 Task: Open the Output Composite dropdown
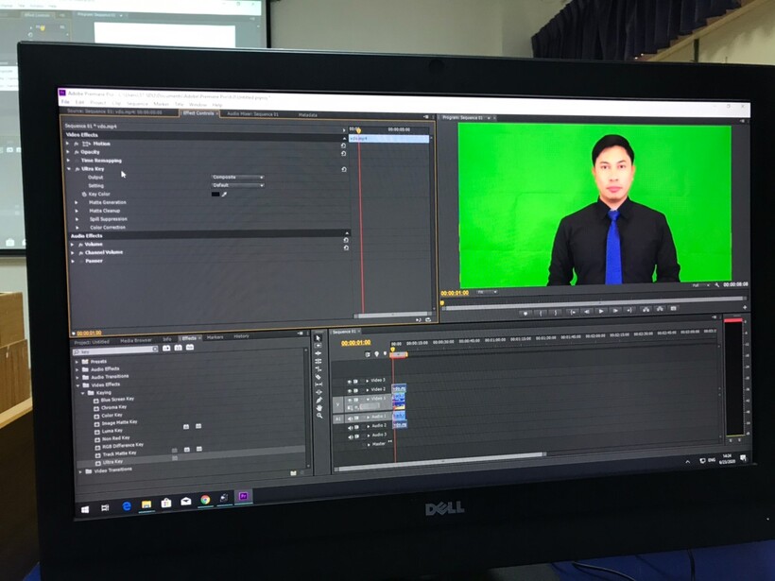(x=238, y=177)
